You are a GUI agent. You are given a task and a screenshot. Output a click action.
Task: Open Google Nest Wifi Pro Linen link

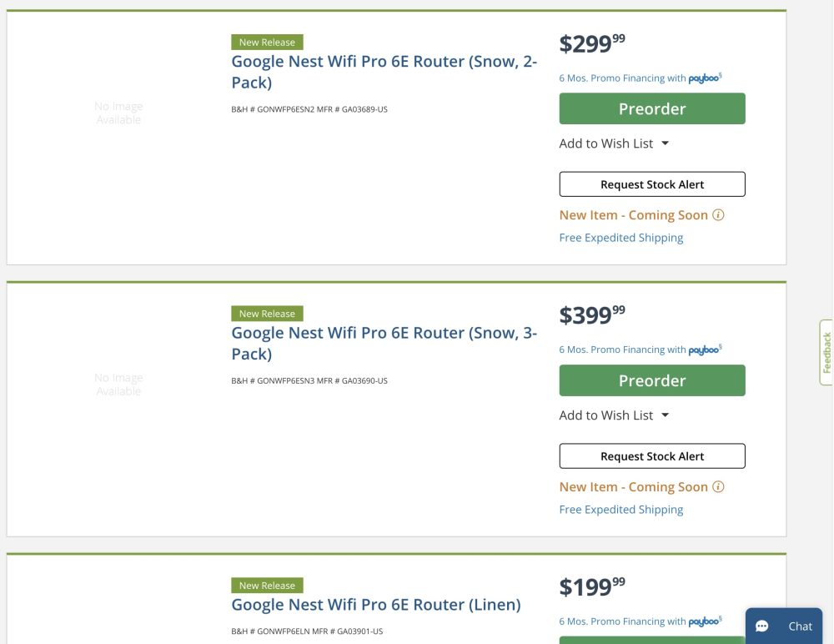(x=376, y=605)
